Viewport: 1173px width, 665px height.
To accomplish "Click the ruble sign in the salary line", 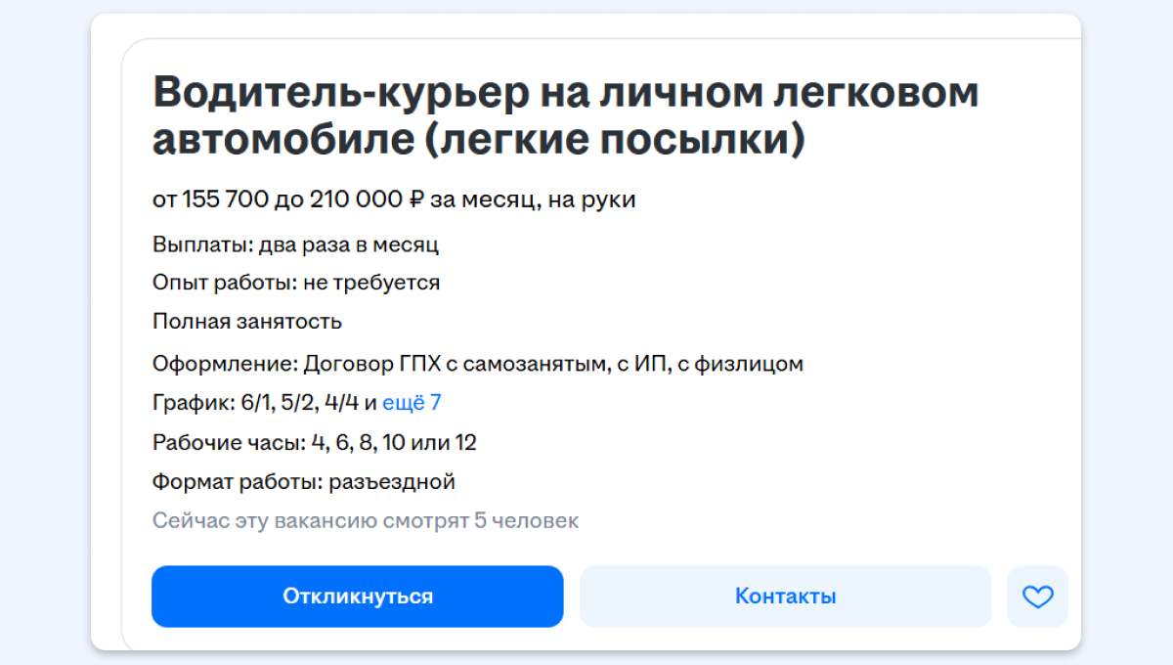I will pos(415,199).
